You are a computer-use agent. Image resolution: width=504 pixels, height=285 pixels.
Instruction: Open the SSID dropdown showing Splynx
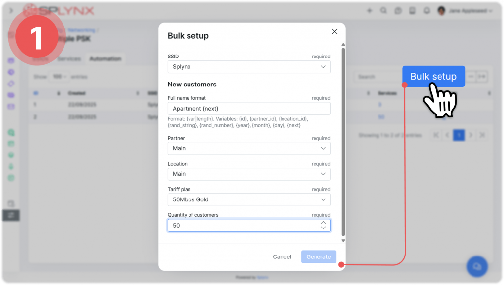click(x=249, y=67)
